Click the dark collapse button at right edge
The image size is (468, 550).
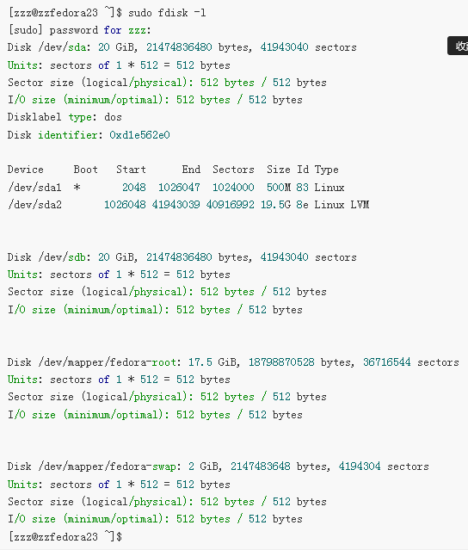click(x=458, y=46)
